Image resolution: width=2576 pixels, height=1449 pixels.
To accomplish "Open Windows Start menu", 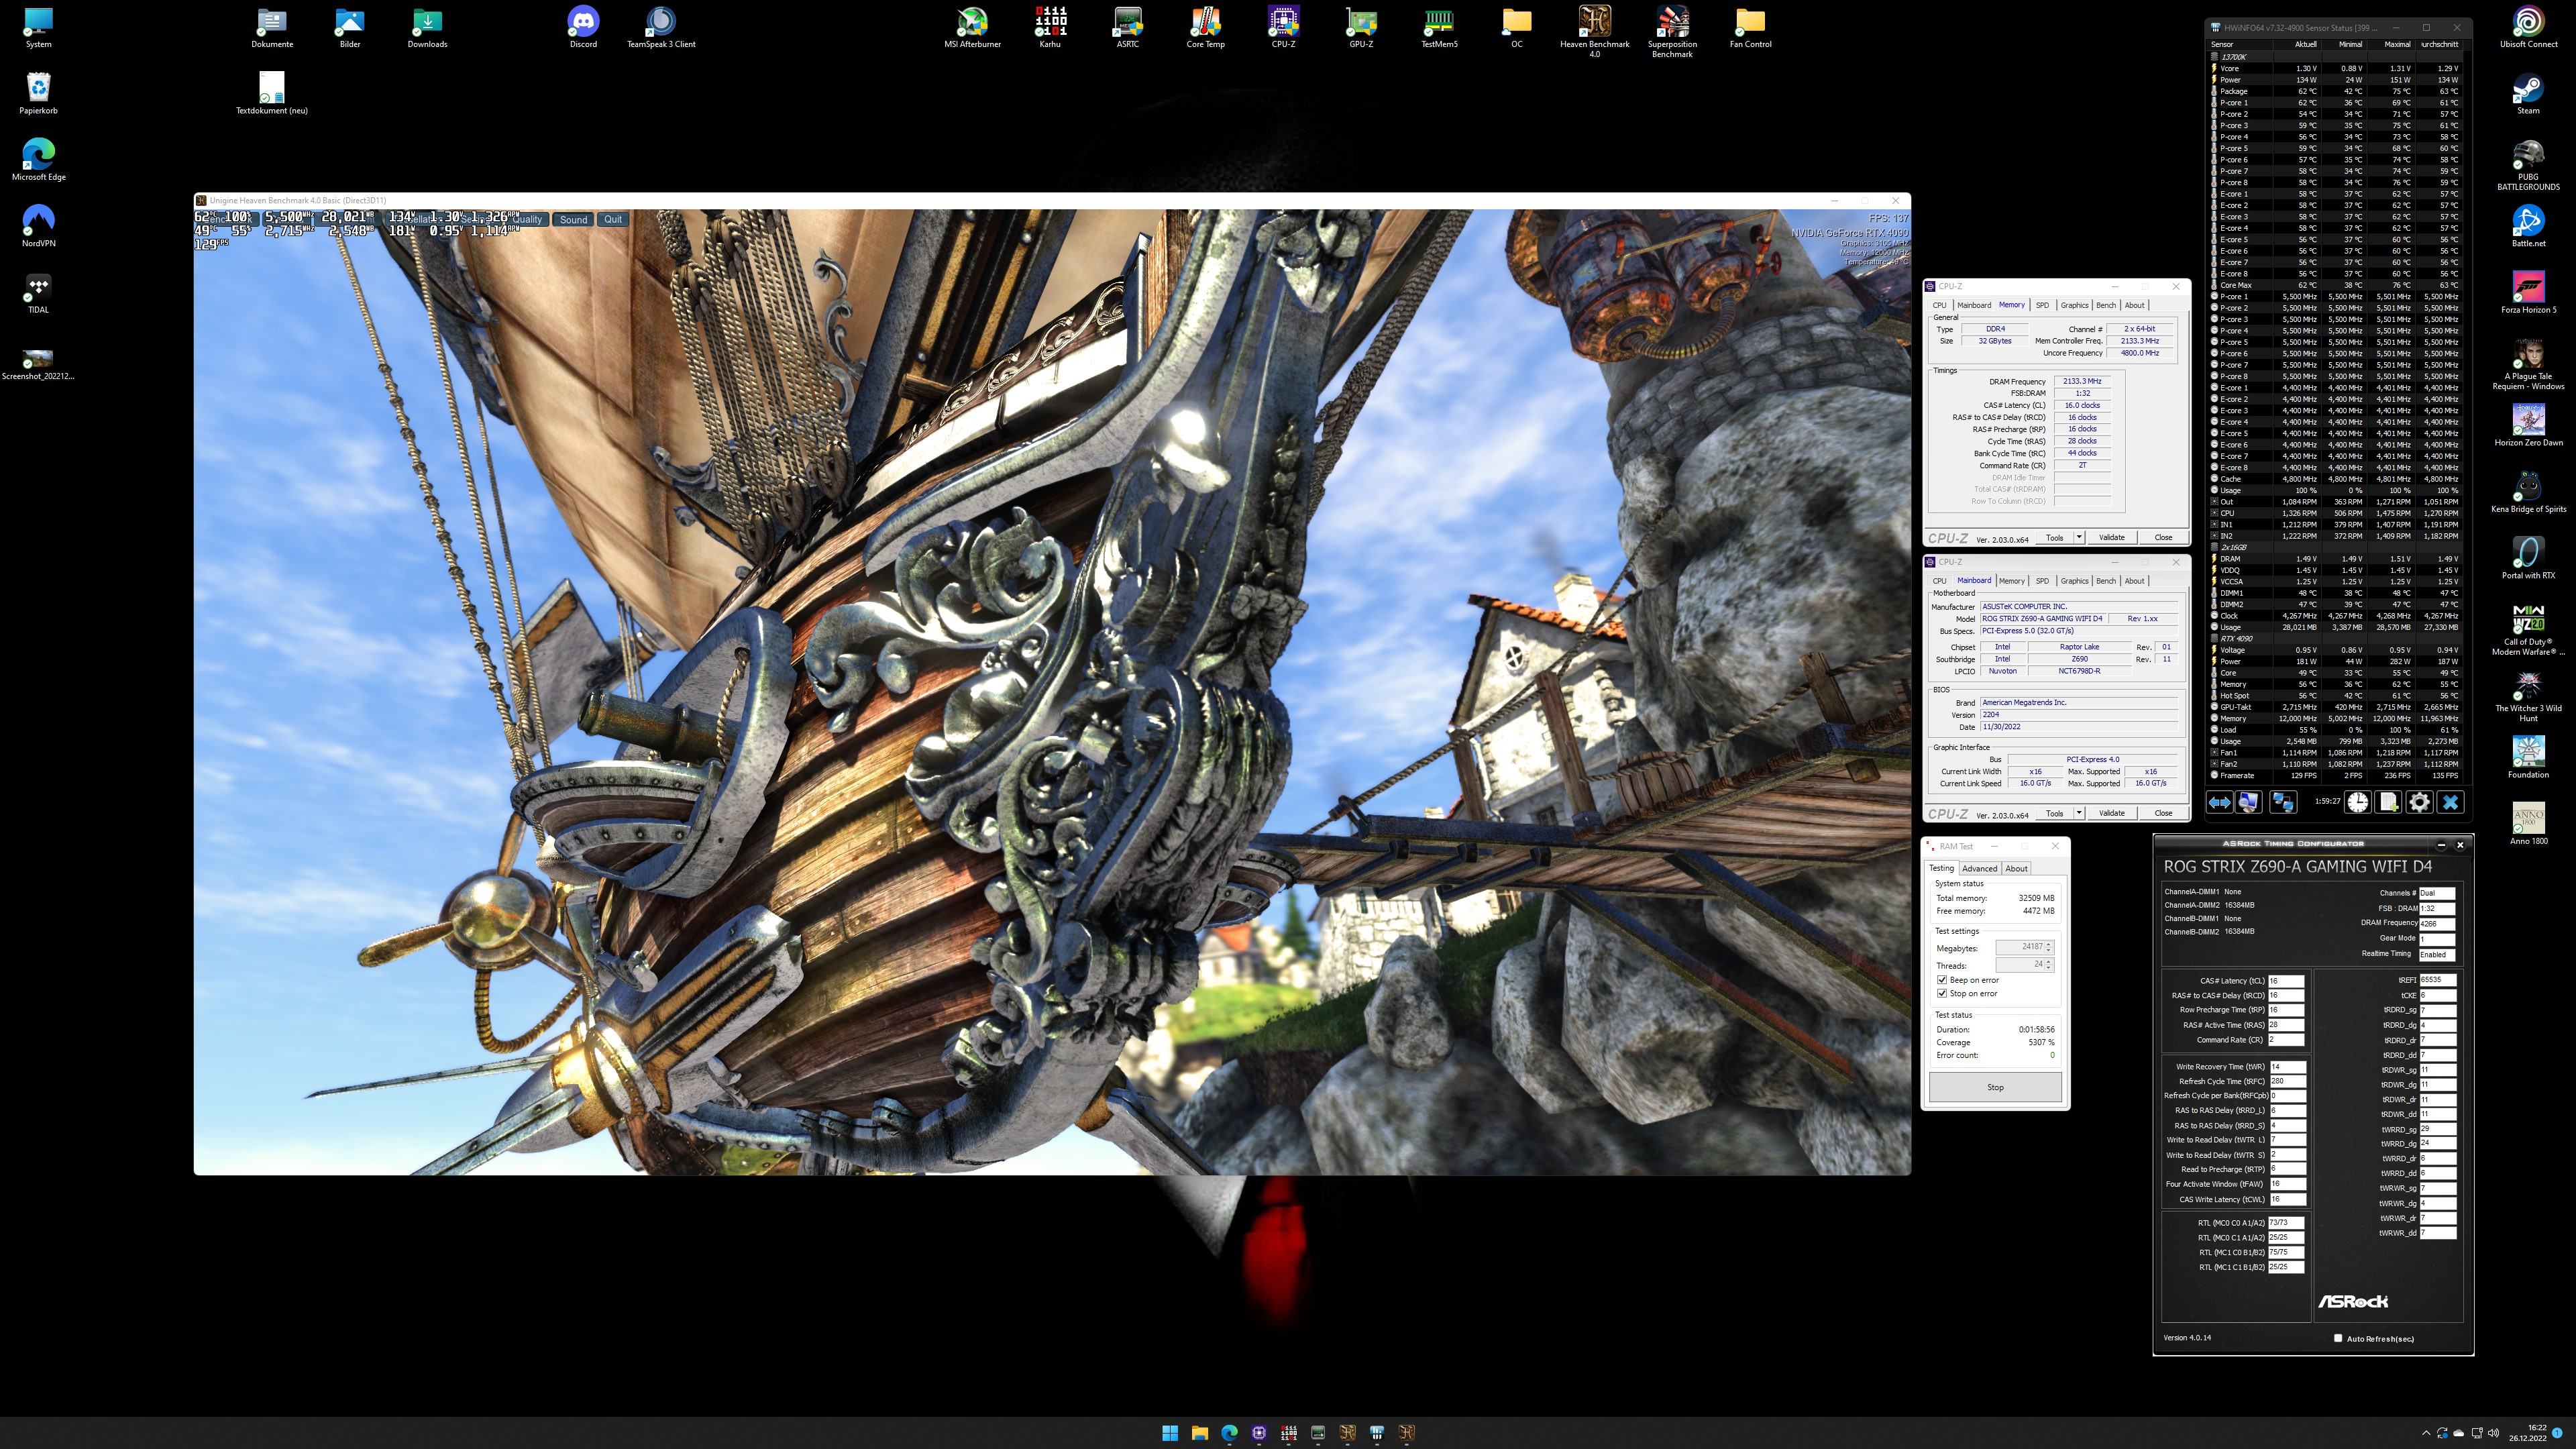I will click(x=1170, y=1433).
